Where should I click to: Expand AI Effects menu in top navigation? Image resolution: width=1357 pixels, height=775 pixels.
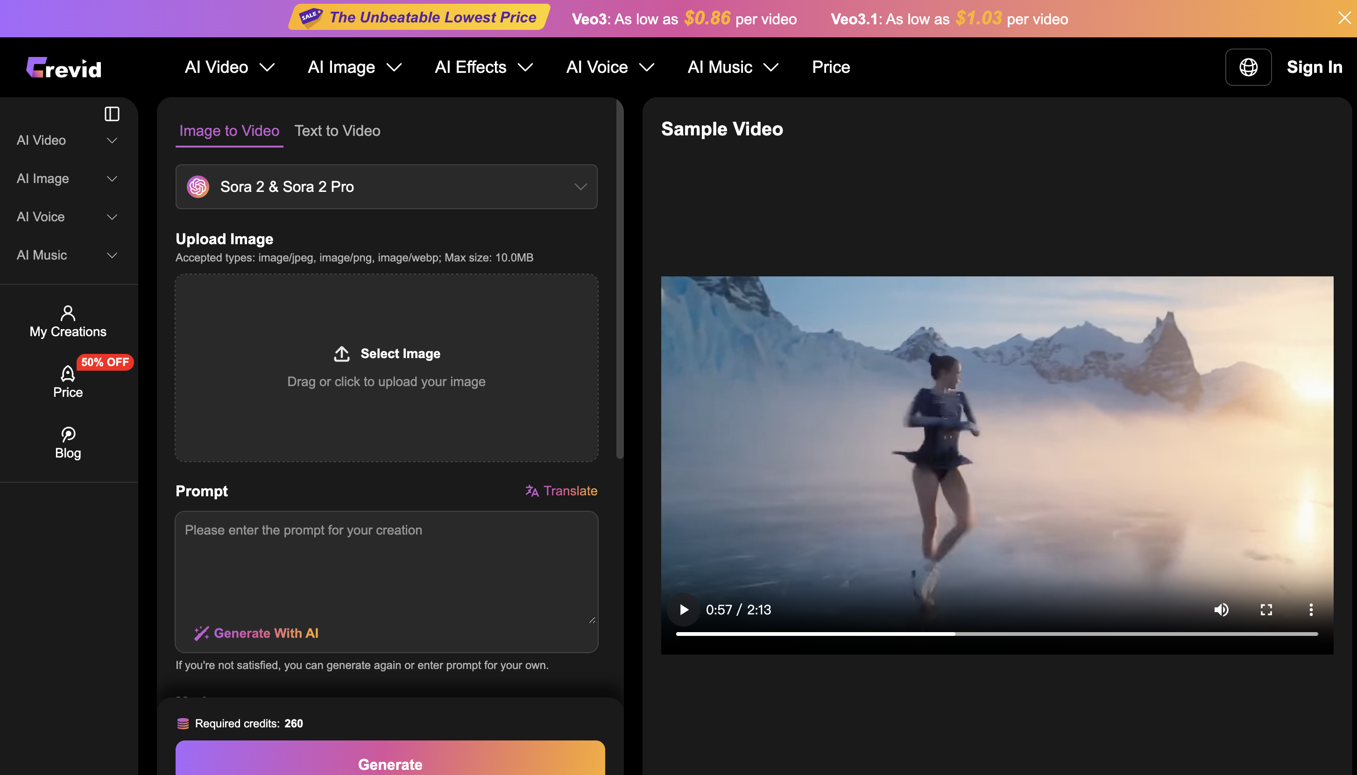pyautogui.click(x=483, y=67)
